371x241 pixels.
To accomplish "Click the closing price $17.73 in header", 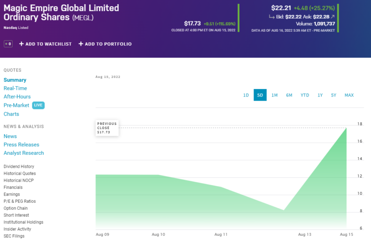I will 192,24.
